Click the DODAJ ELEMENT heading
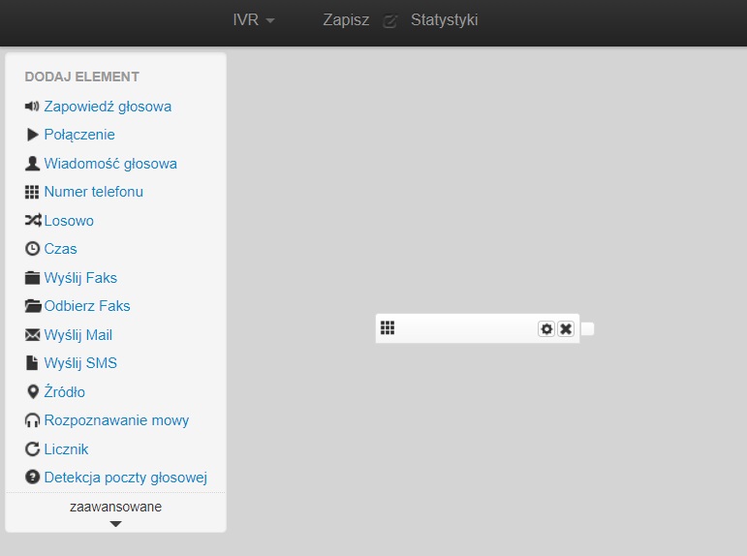This screenshot has width=747, height=556. point(82,77)
